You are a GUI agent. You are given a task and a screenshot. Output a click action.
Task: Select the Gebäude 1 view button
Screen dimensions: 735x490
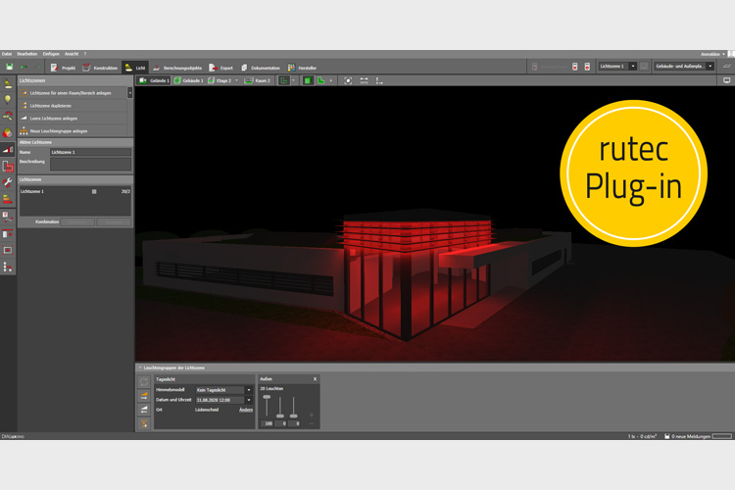pyautogui.click(x=189, y=80)
